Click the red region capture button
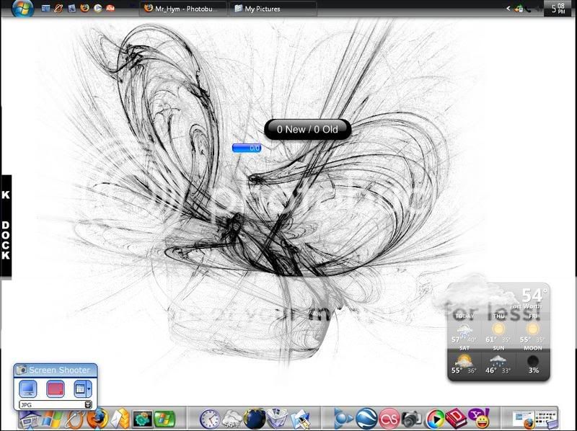The height and width of the screenshot is (431, 577). 56,389
